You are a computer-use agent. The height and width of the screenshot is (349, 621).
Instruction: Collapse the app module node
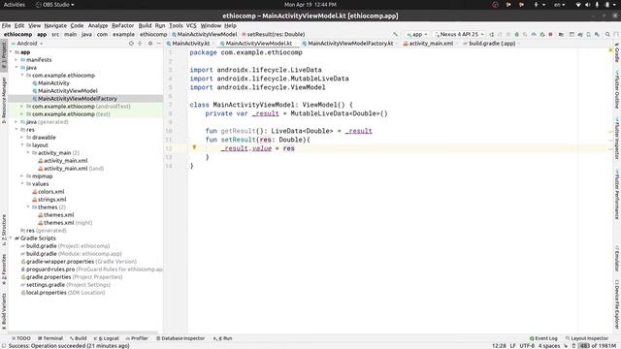tap(11, 51)
